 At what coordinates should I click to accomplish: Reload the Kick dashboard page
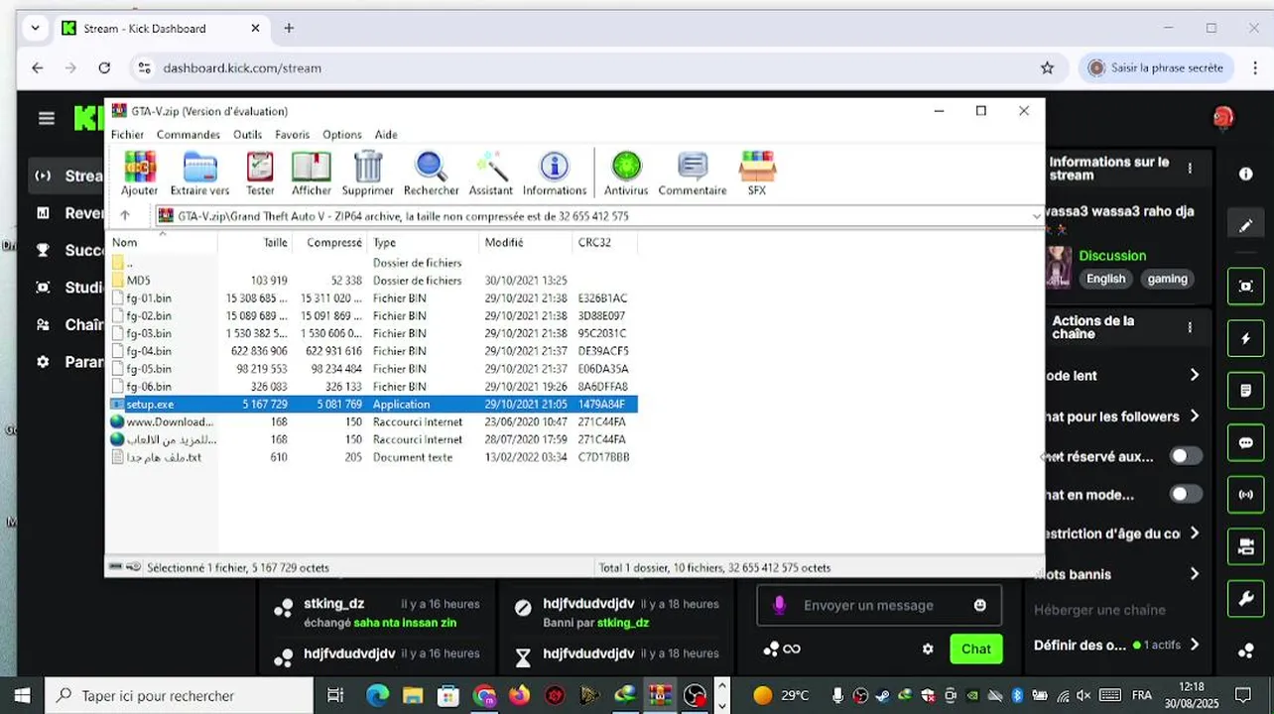click(x=104, y=68)
